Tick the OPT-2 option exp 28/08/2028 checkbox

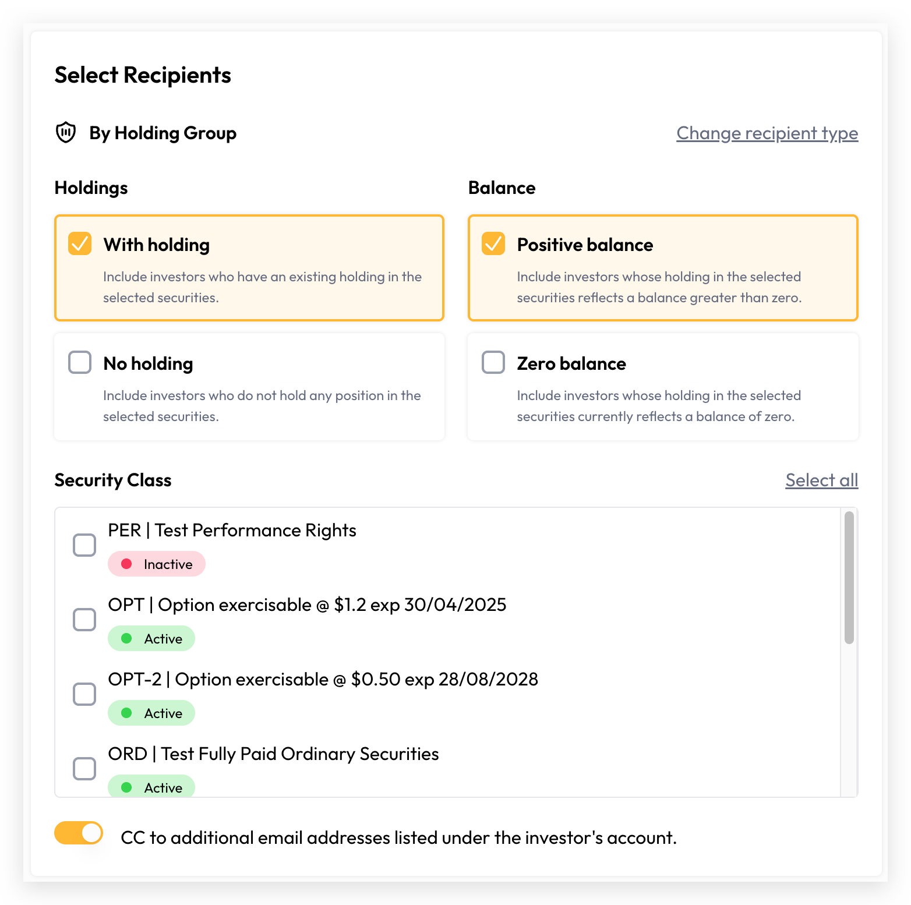coord(84,694)
